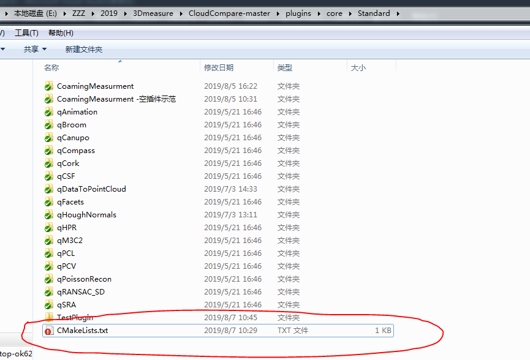This screenshot has height=360, width=530.
Task: Open the qDataToPointCloud folder icon
Action: tap(49, 189)
